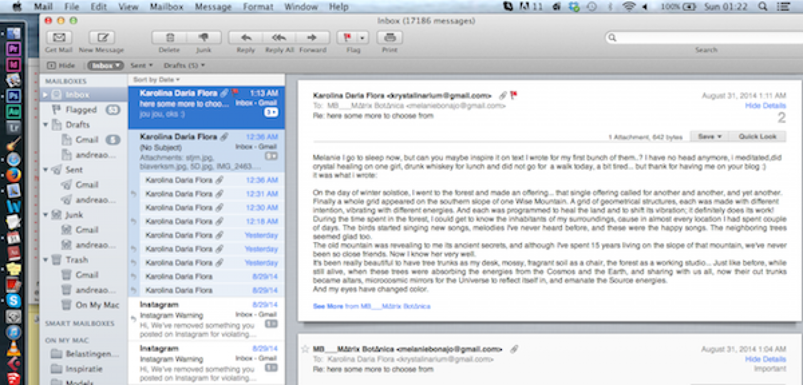Mark message as Junk with thumbs-down icon

pos(203,38)
